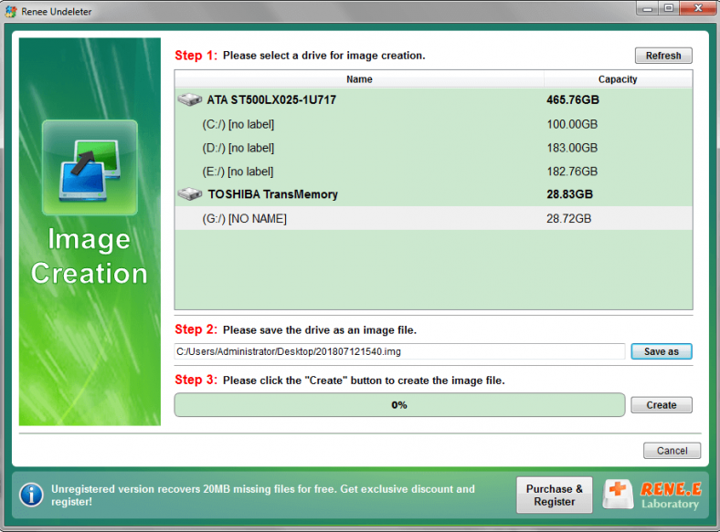Select the (G:/) [NO NAME] partition
The height and width of the screenshot is (532, 720).
[x=244, y=219]
